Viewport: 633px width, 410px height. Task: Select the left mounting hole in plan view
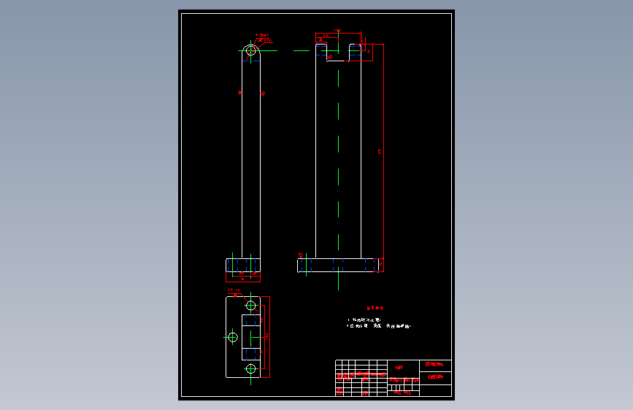click(x=233, y=337)
